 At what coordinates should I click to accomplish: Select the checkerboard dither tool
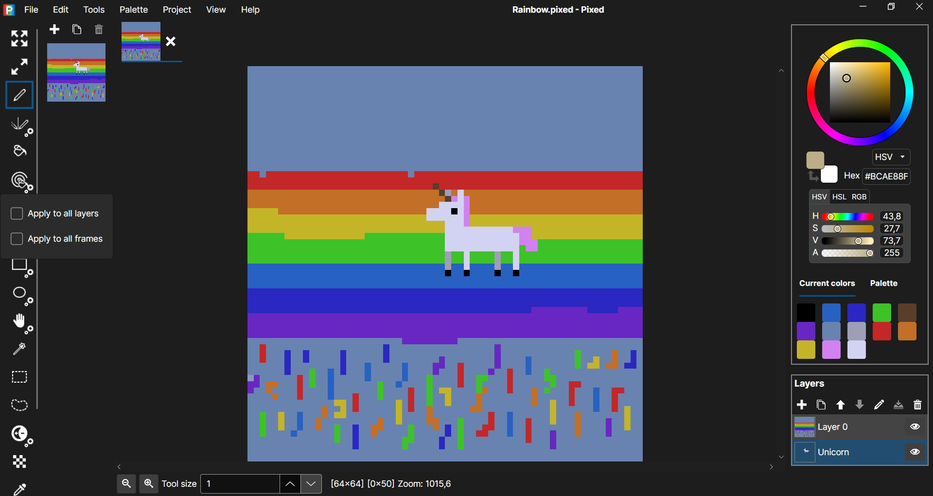coord(19,461)
